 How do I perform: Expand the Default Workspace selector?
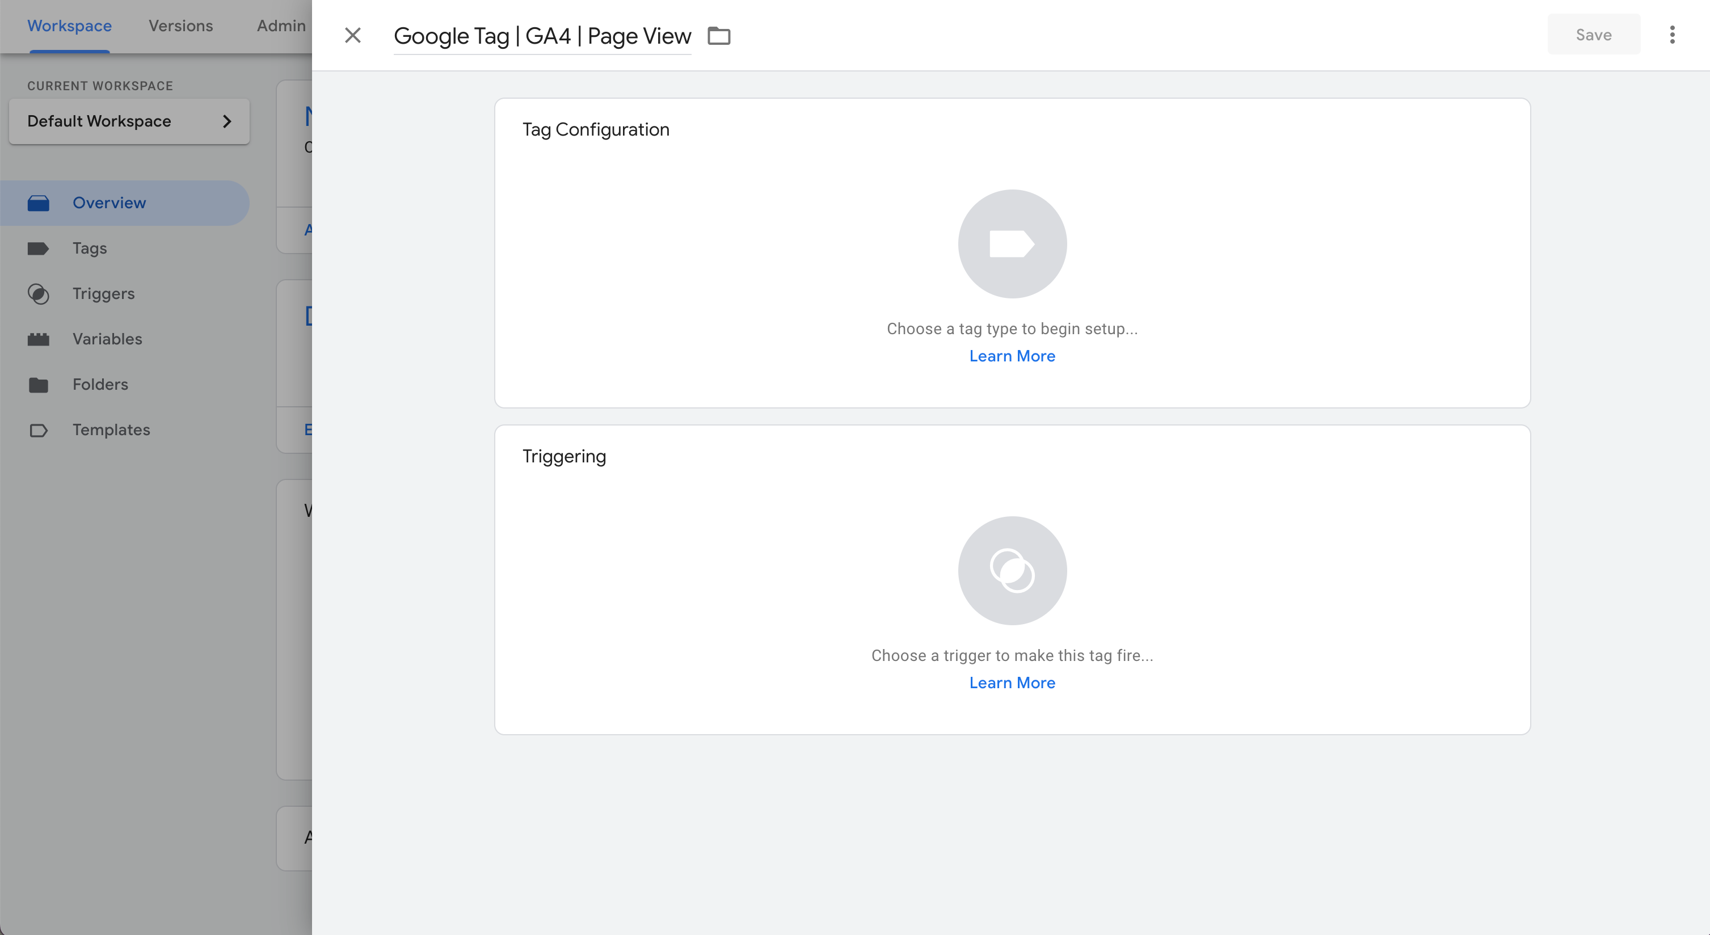click(x=129, y=121)
